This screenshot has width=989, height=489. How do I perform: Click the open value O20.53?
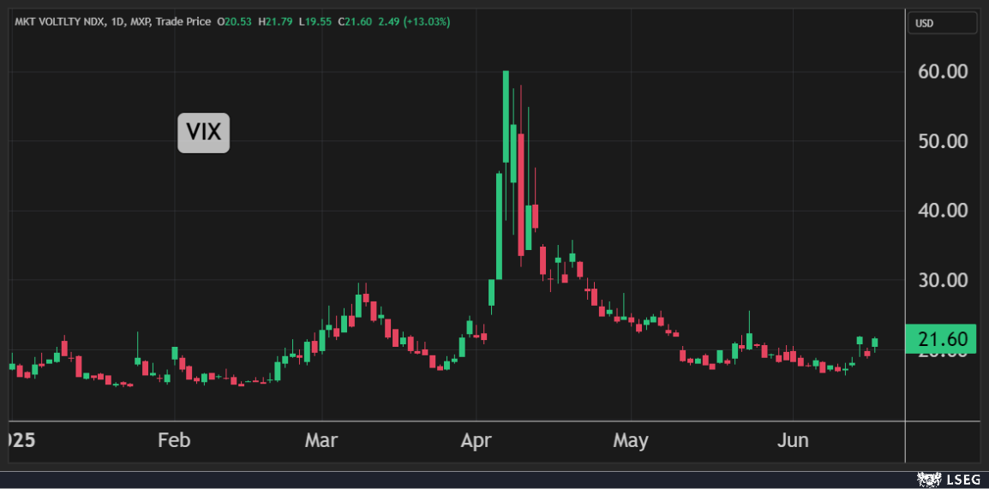(233, 21)
